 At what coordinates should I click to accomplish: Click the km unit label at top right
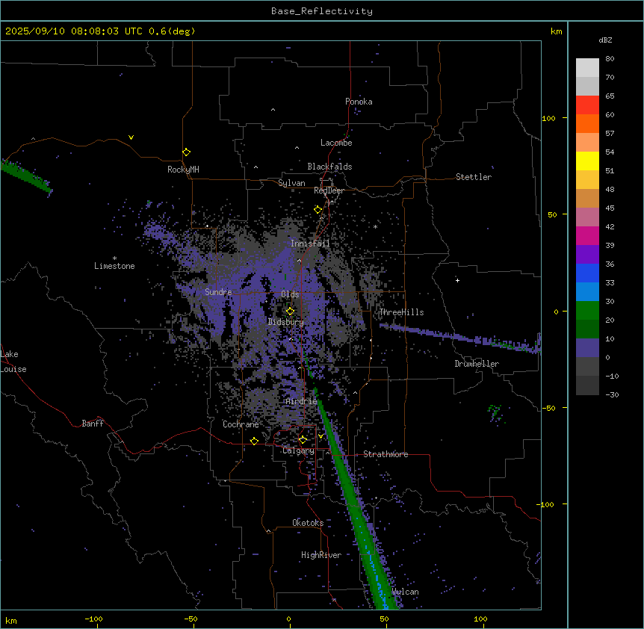pos(556,31)
